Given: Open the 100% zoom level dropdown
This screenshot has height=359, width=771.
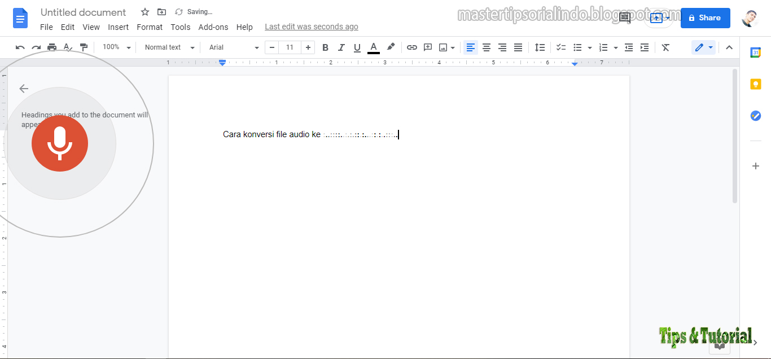Looking at the screenshot, I should [x=115, y=47].
